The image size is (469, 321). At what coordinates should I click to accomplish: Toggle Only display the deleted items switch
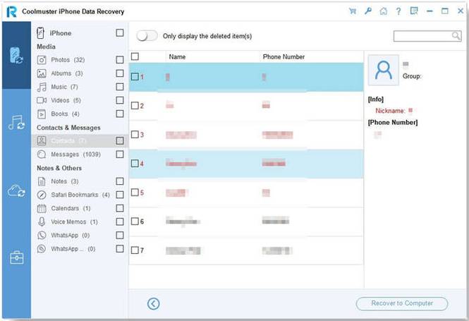click(x=147, y=36)
